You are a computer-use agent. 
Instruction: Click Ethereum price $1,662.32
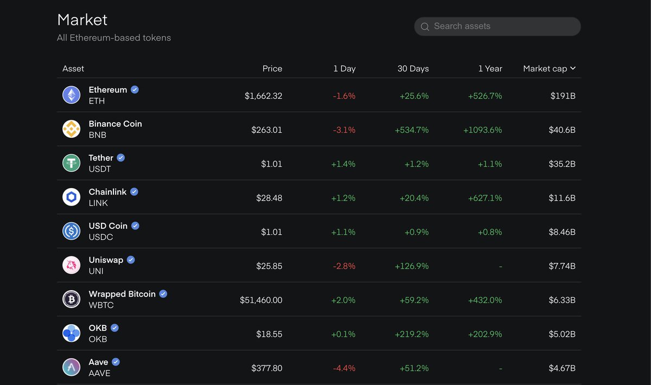coord(264,96)
